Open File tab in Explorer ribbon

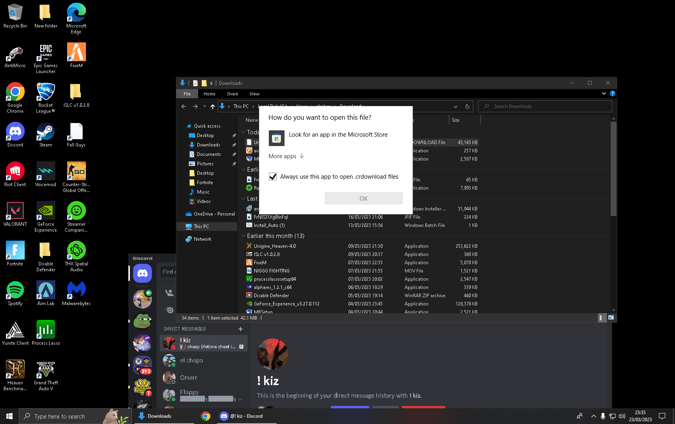[x=187, y=94]
